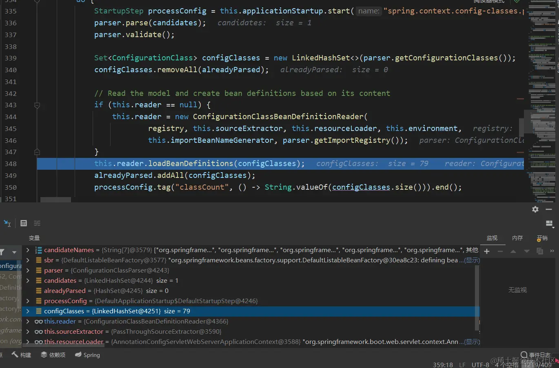Click the underlined configClasses reference on line 350
Viewport: 559px width, 368px height.
(361, 187)
